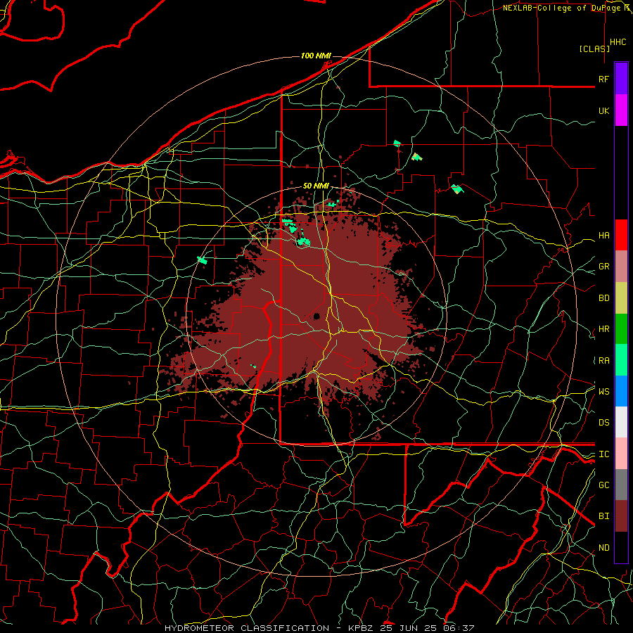The image size is (633, 633).
Task: Click the blue WS legend swatch
Action: [x=621, y=391]
